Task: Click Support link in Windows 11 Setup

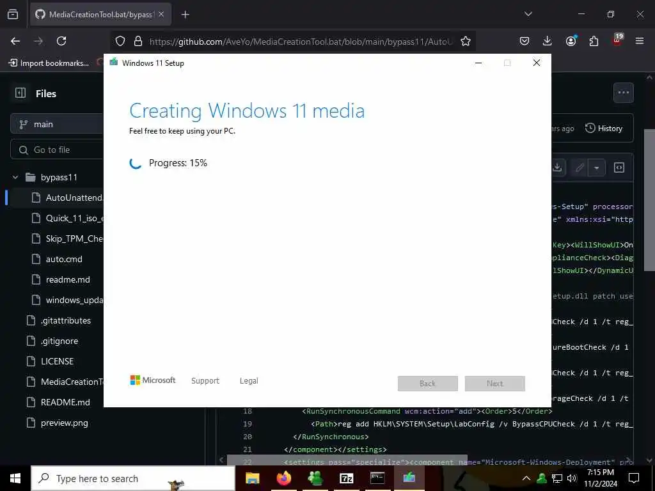Action: [205, 381]
